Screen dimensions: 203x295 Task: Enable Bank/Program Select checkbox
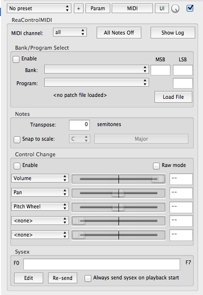click(x=16, y=59)
